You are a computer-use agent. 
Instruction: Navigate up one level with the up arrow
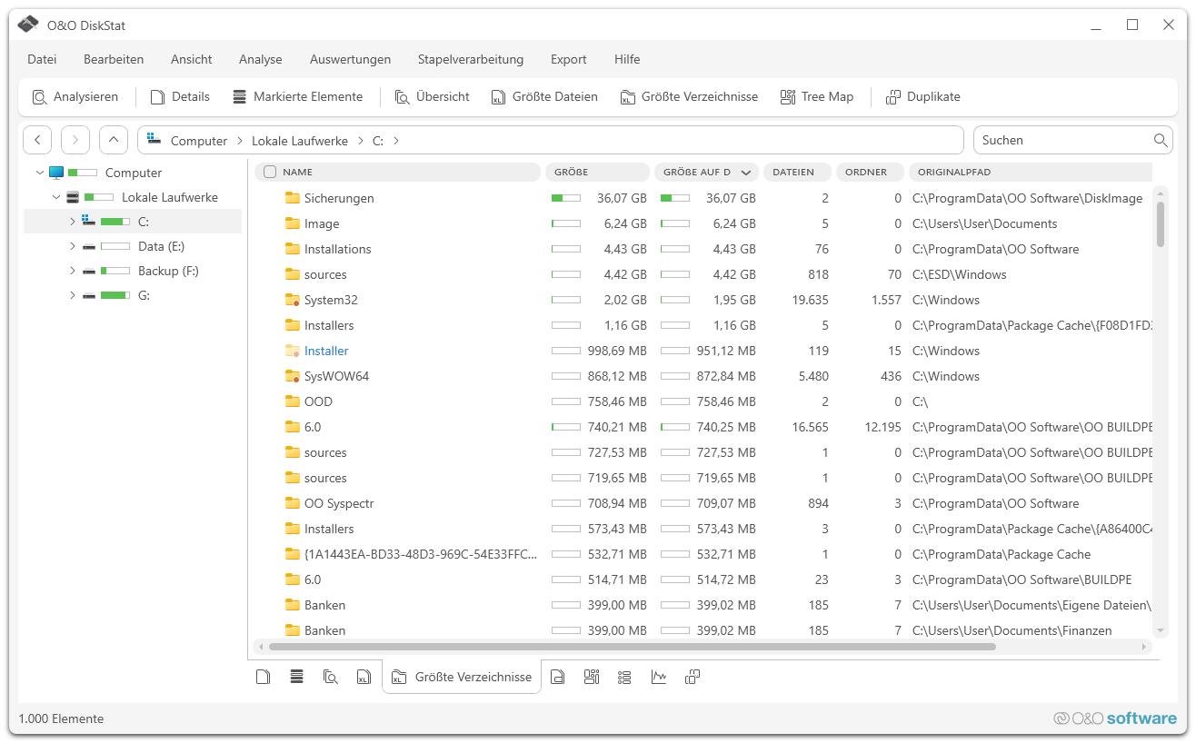114,140
